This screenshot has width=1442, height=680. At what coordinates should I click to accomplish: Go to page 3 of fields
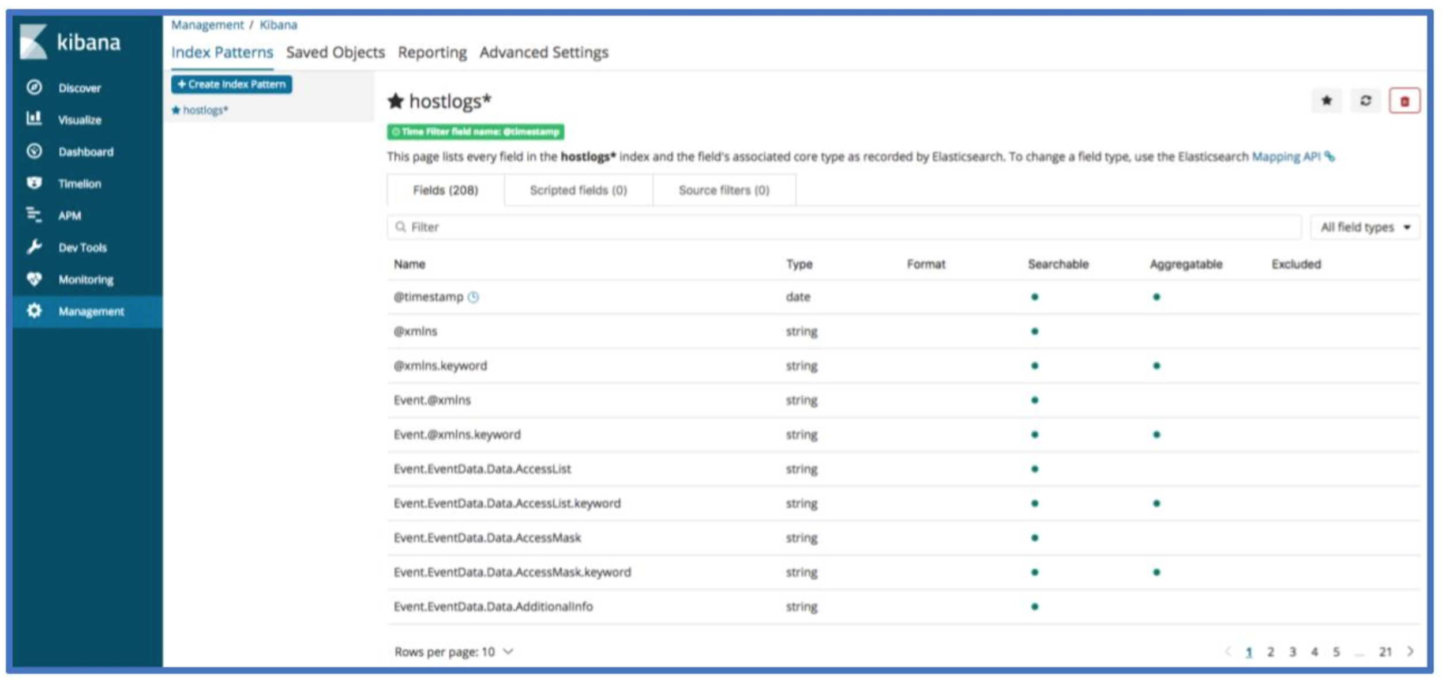click(x=1292, y=652)
